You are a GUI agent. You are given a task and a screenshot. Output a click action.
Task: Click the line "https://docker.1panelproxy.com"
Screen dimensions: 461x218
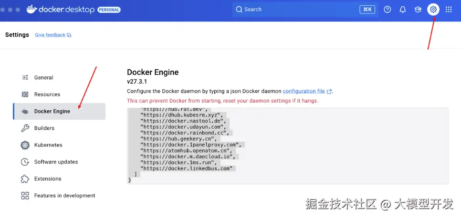click(191, 145)
